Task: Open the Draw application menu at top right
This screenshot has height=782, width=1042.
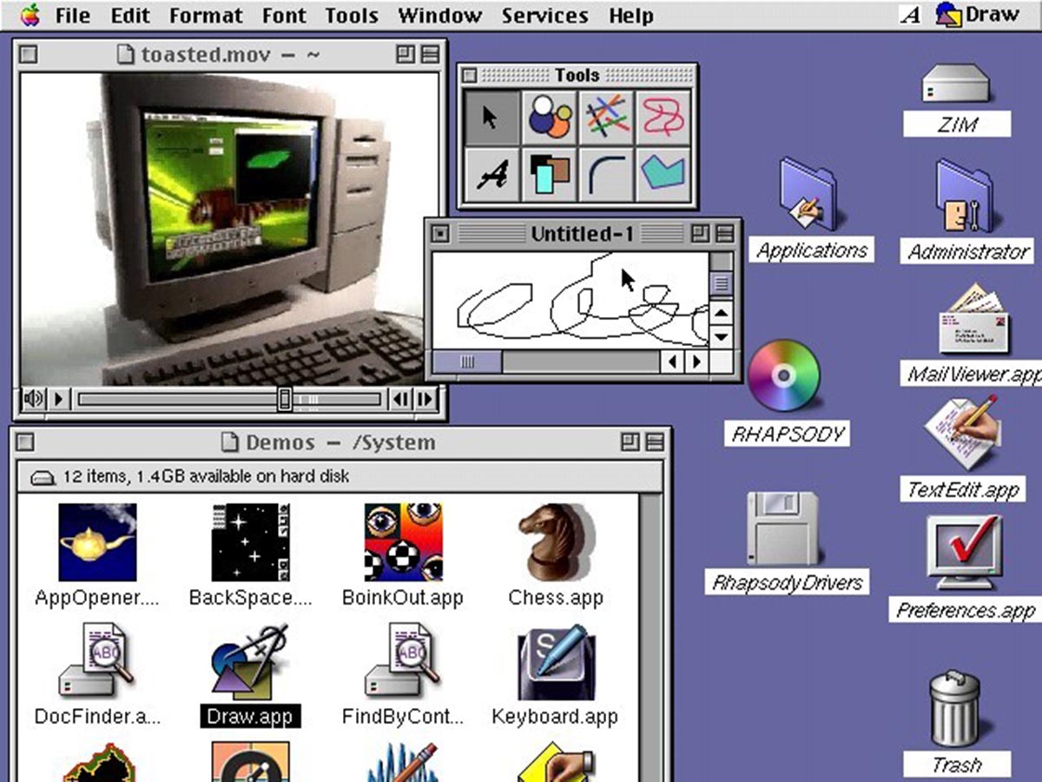Action: (979, 15)
